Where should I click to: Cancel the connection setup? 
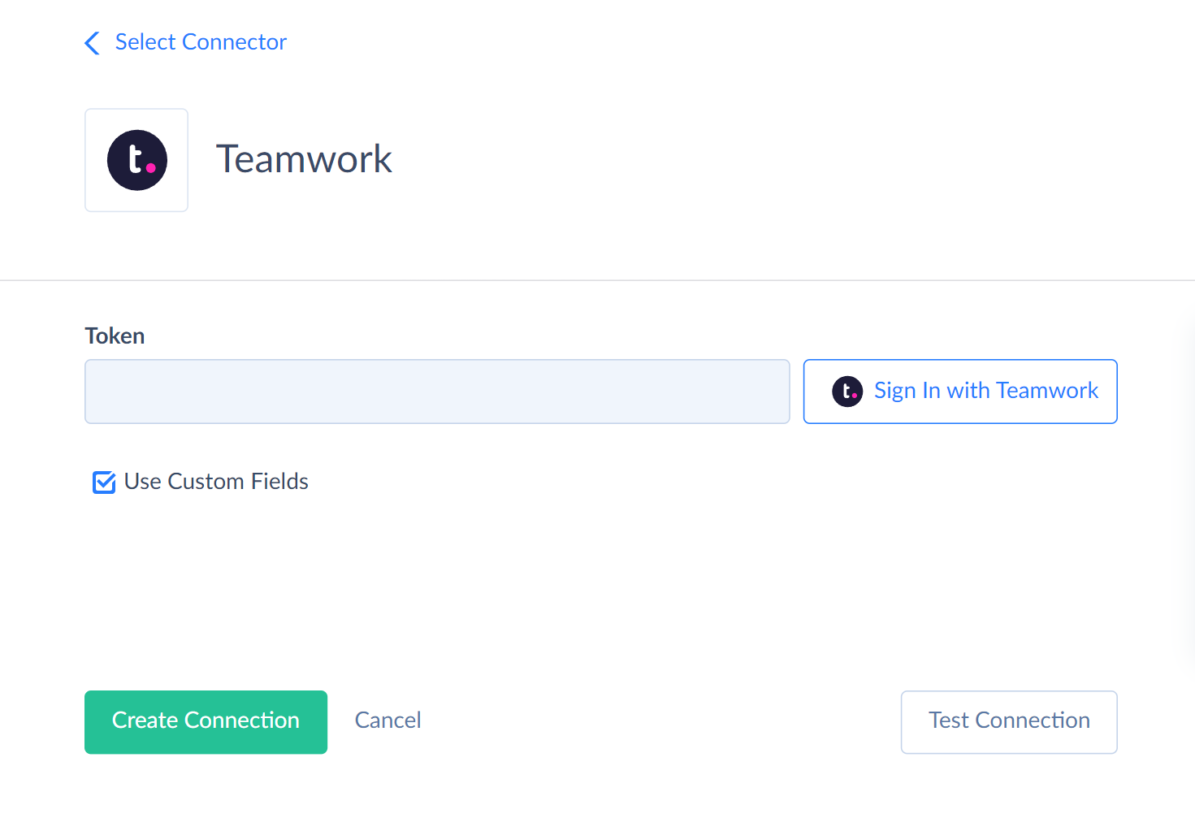click(x=388, y=721)
